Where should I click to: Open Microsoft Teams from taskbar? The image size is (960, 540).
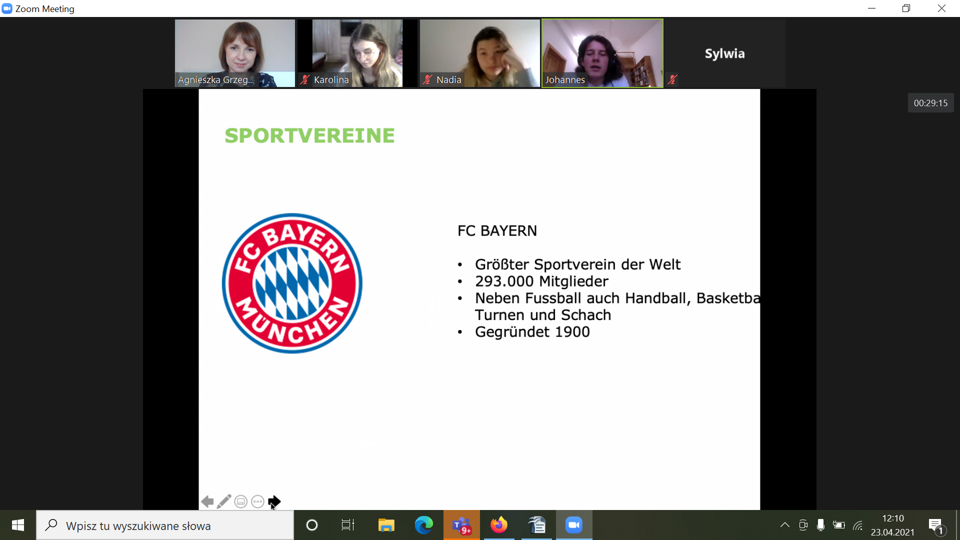[x=461, y=525]
